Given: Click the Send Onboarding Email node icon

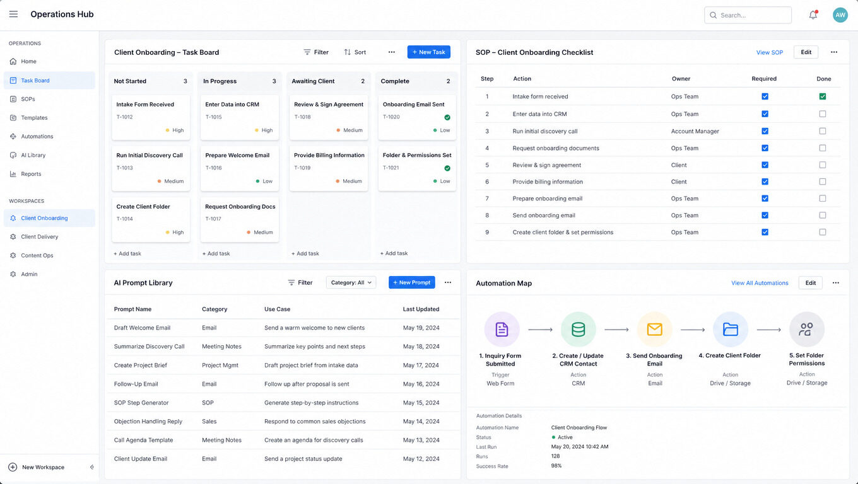Looking at the screenshot, I should pos(655,329).
